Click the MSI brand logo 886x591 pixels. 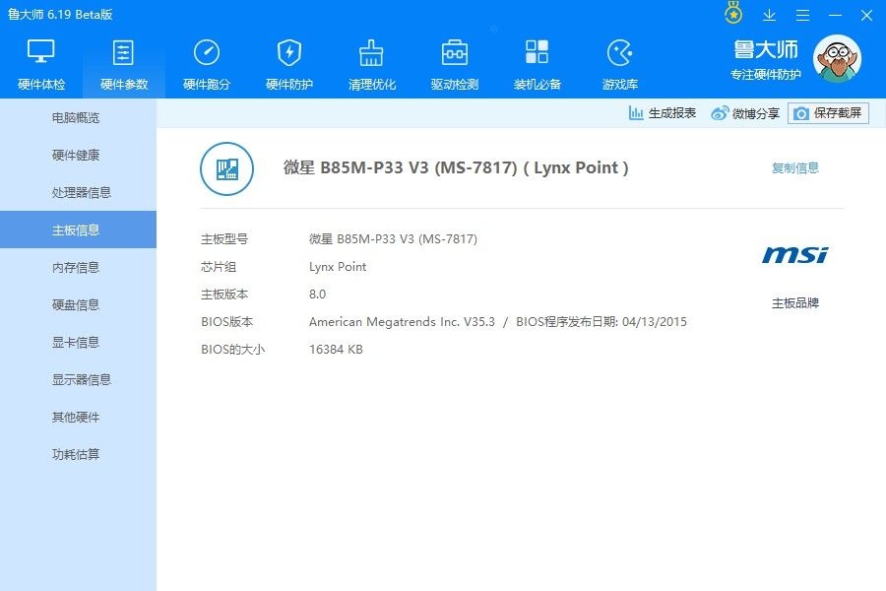point(795,254)
